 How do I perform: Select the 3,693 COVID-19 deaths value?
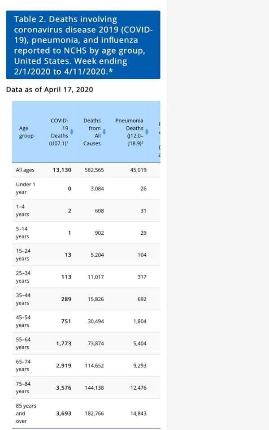tap(63, 413)
